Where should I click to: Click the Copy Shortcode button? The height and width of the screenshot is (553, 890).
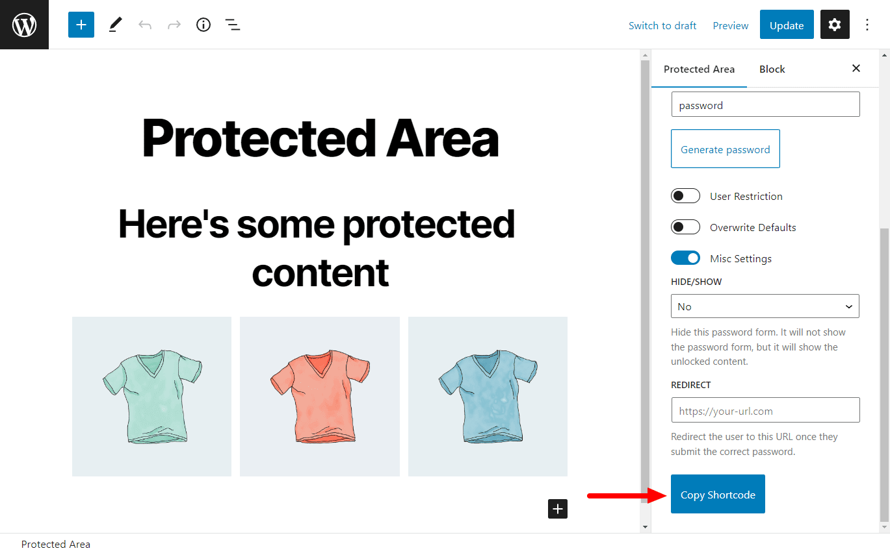718,494
